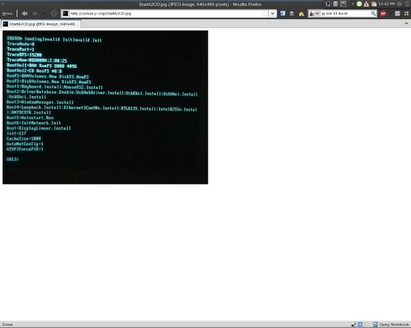Click the gray home toolbar icon

[x=292, y=13]
